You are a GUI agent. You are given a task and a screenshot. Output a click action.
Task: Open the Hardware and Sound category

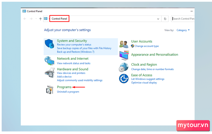pyautogui.click(x=73, y=69)
